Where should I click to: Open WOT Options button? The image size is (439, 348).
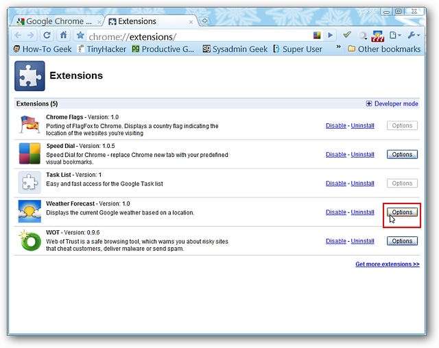[402, 241]
